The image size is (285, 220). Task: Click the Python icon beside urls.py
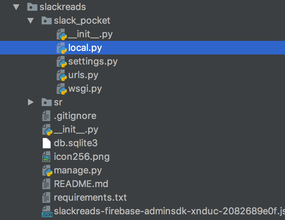62,75
